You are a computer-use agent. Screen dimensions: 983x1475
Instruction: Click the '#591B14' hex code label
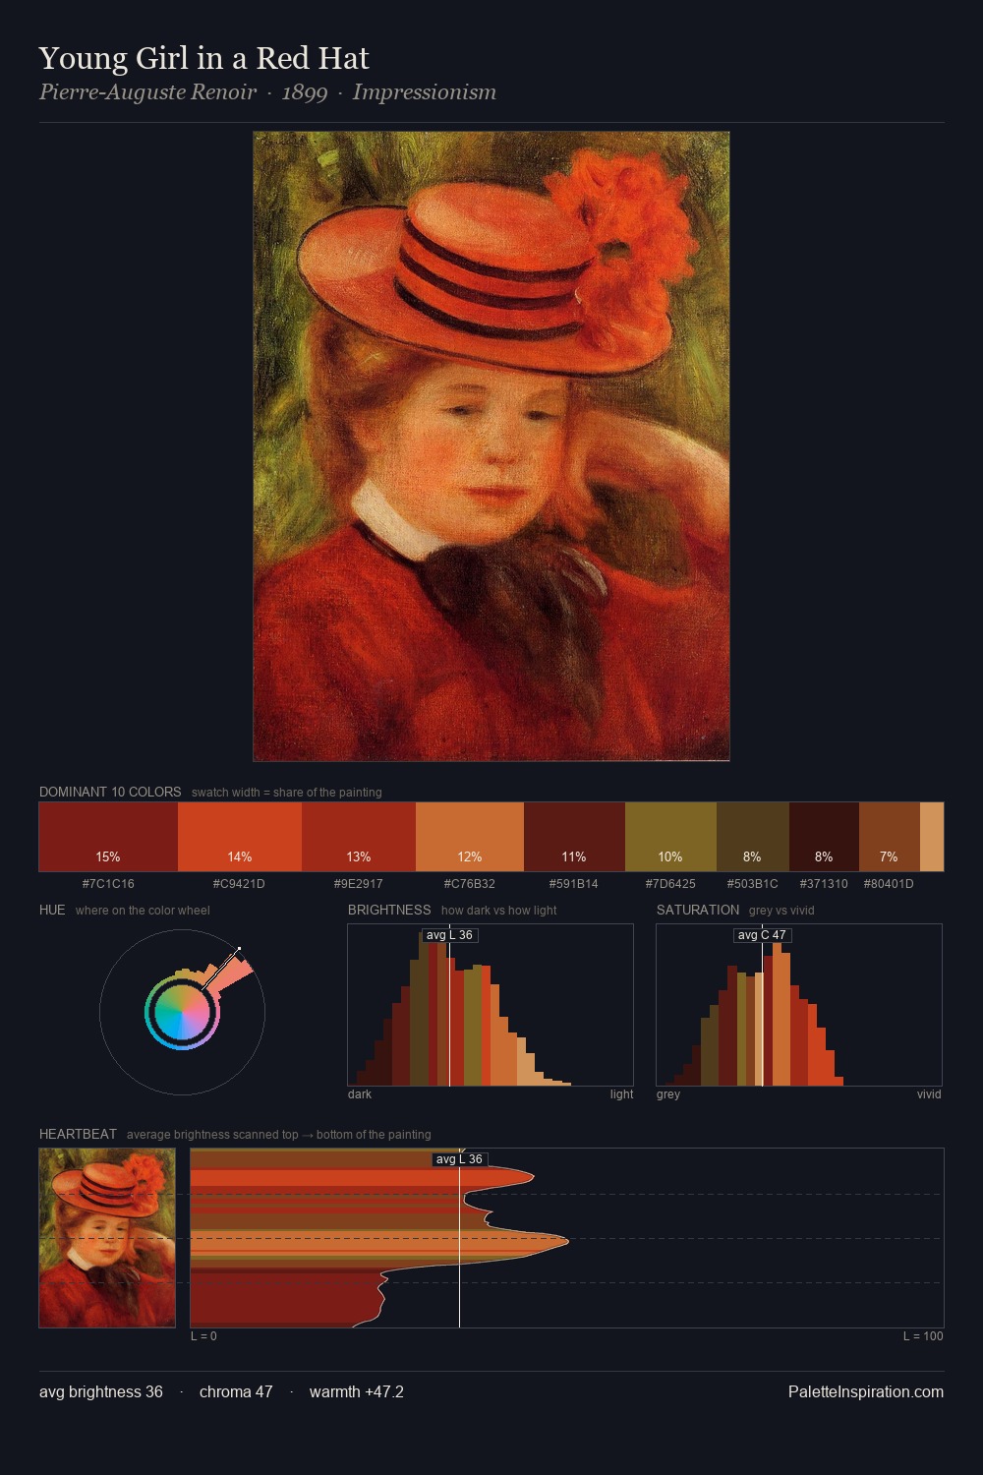pyautogui.click(x=574, y=884)
